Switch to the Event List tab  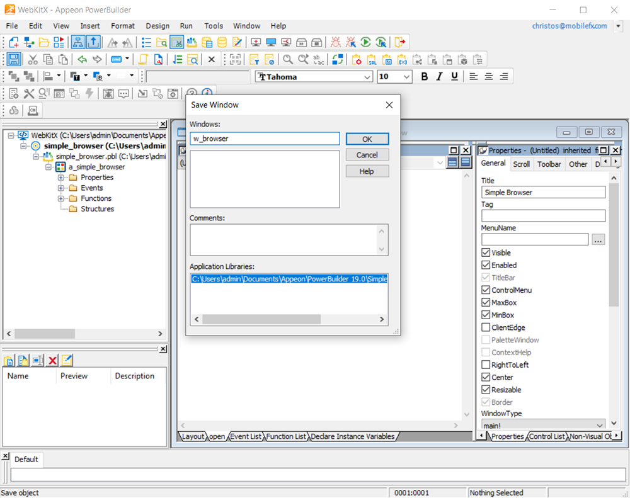(x=246, y=436)
